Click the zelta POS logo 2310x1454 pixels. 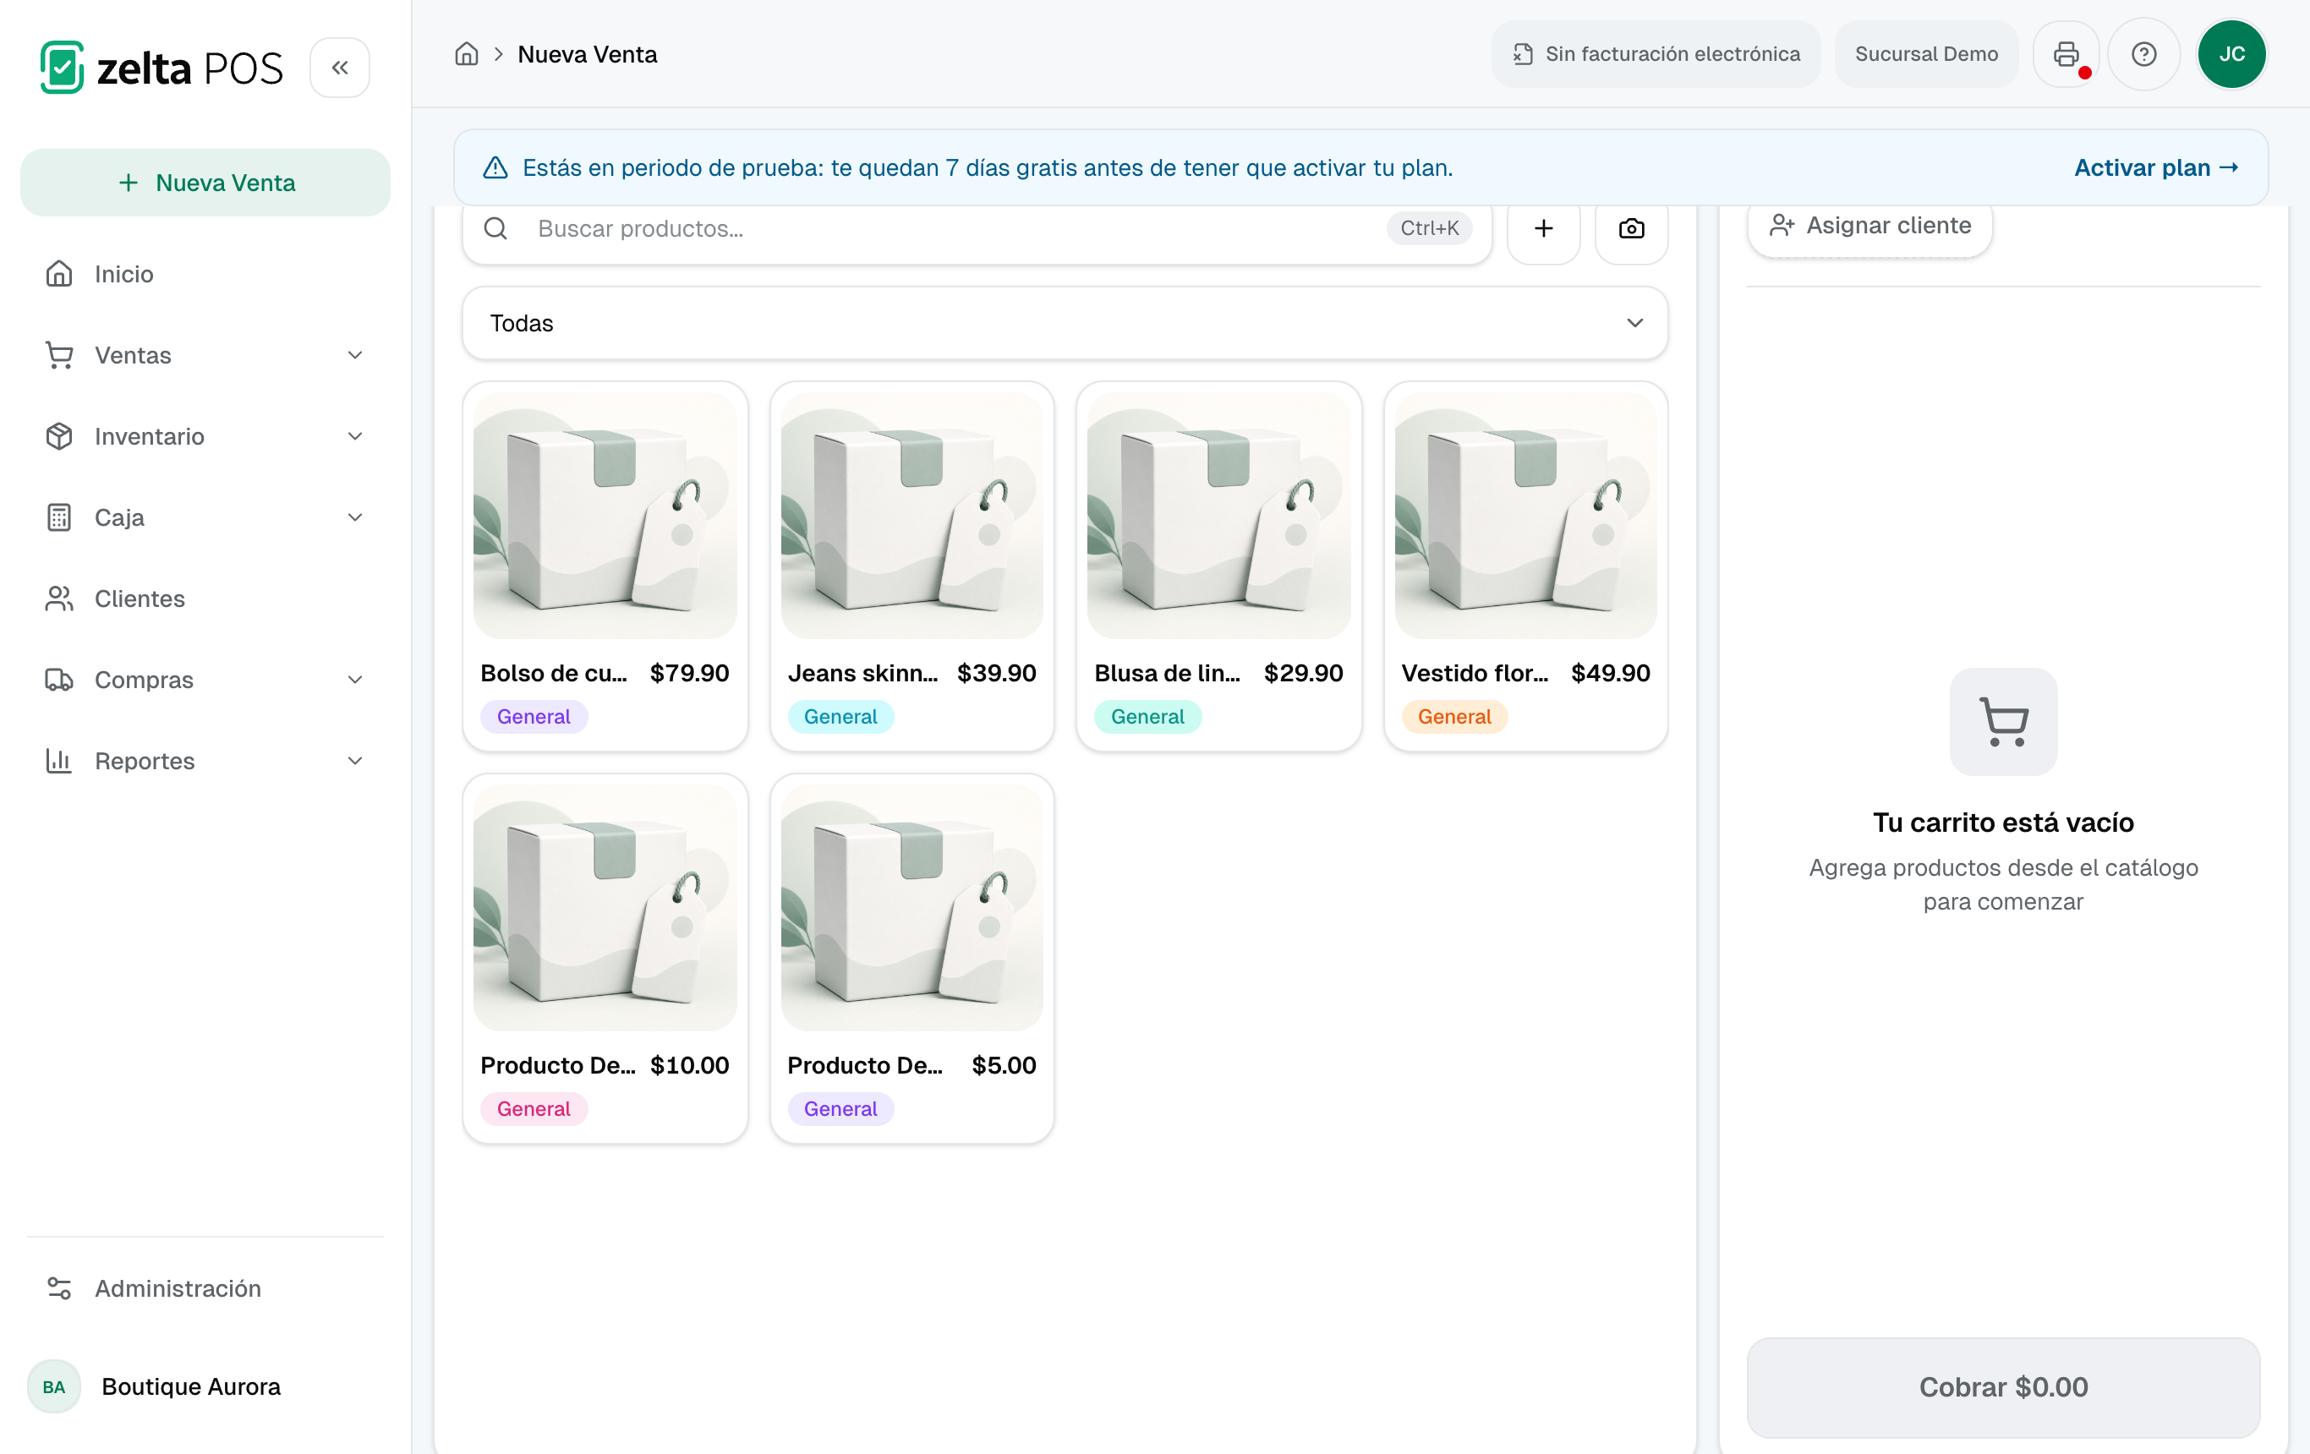click(161, 68)
